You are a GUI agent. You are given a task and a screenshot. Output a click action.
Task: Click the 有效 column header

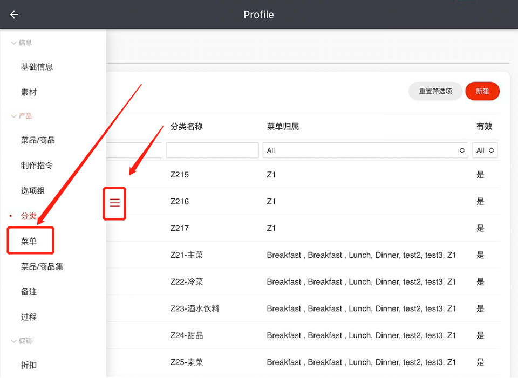[485, 126]
